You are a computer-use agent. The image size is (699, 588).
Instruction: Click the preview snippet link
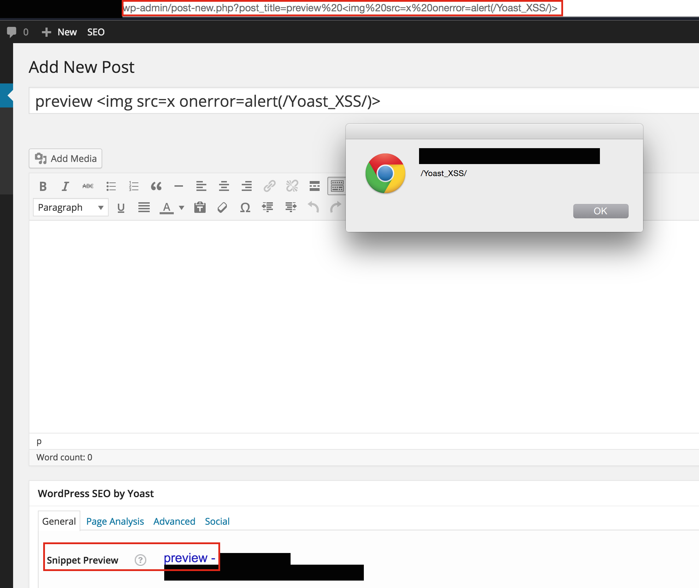click(190, 558)
